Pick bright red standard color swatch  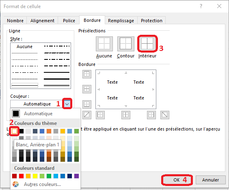(22, 176)
